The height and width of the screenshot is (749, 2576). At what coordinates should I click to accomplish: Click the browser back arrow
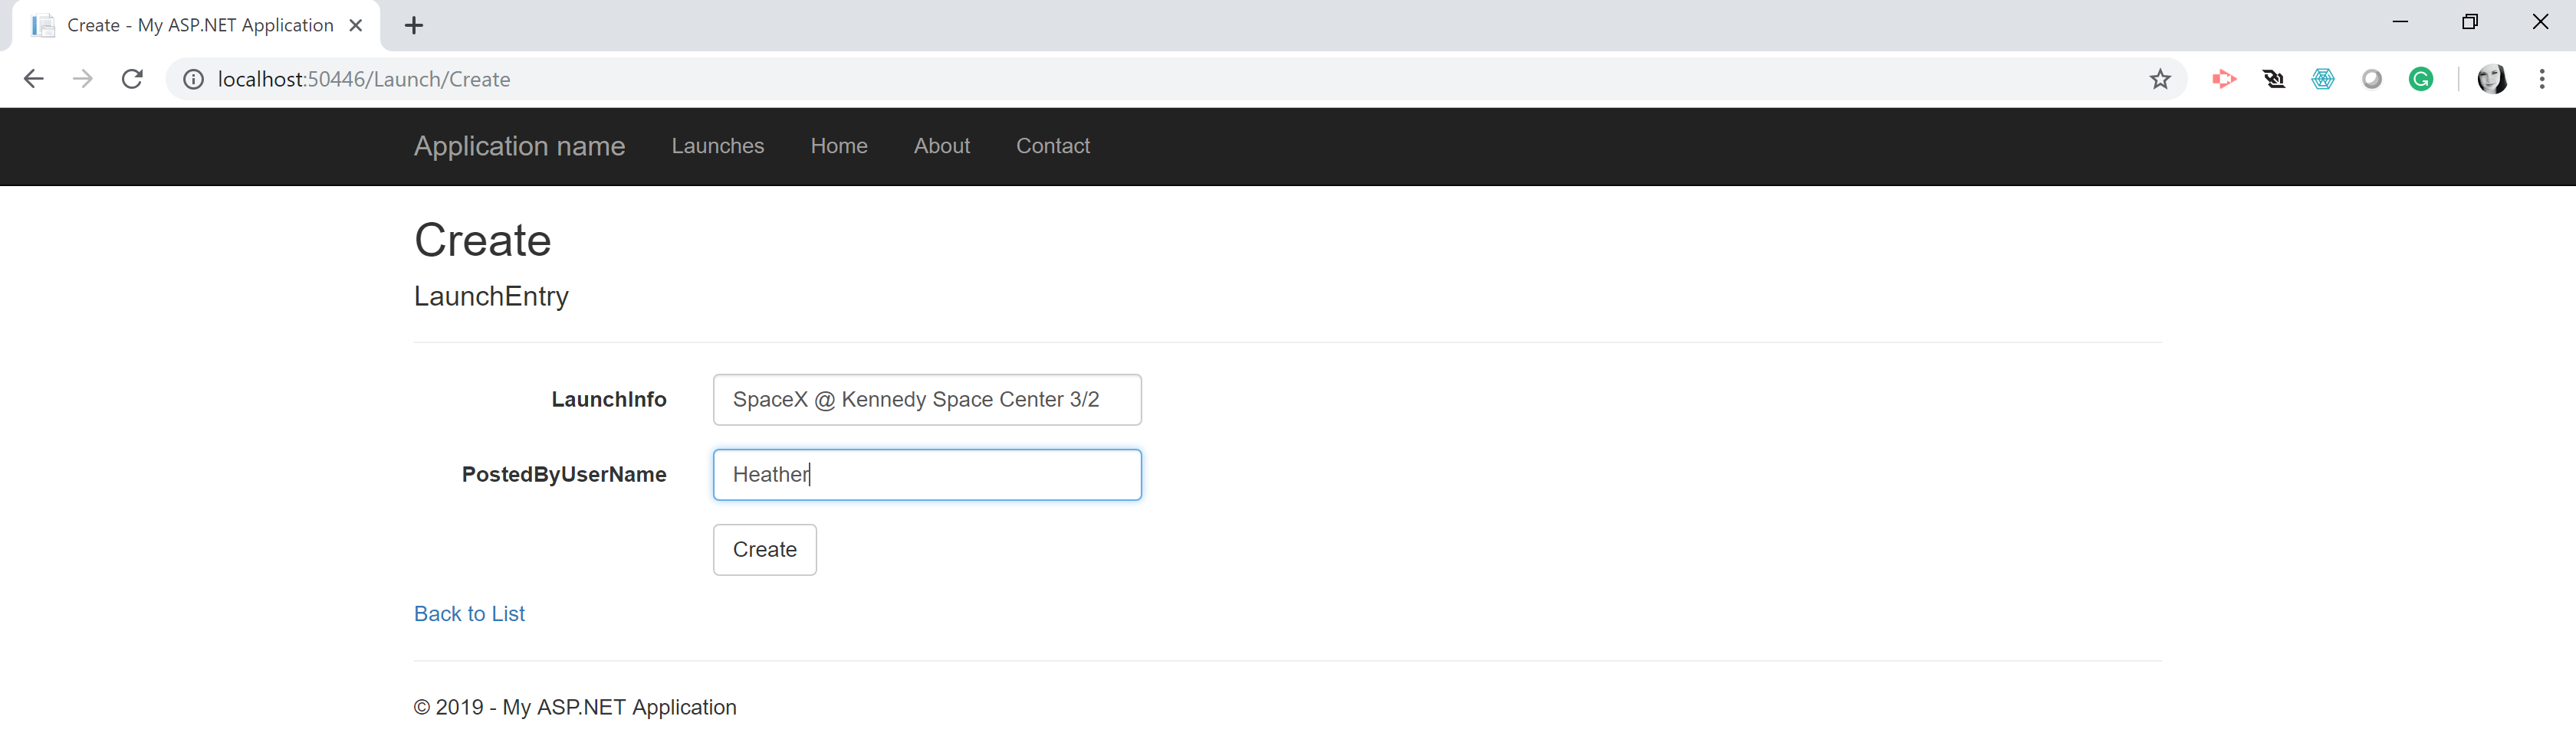(x=33, y=79)
